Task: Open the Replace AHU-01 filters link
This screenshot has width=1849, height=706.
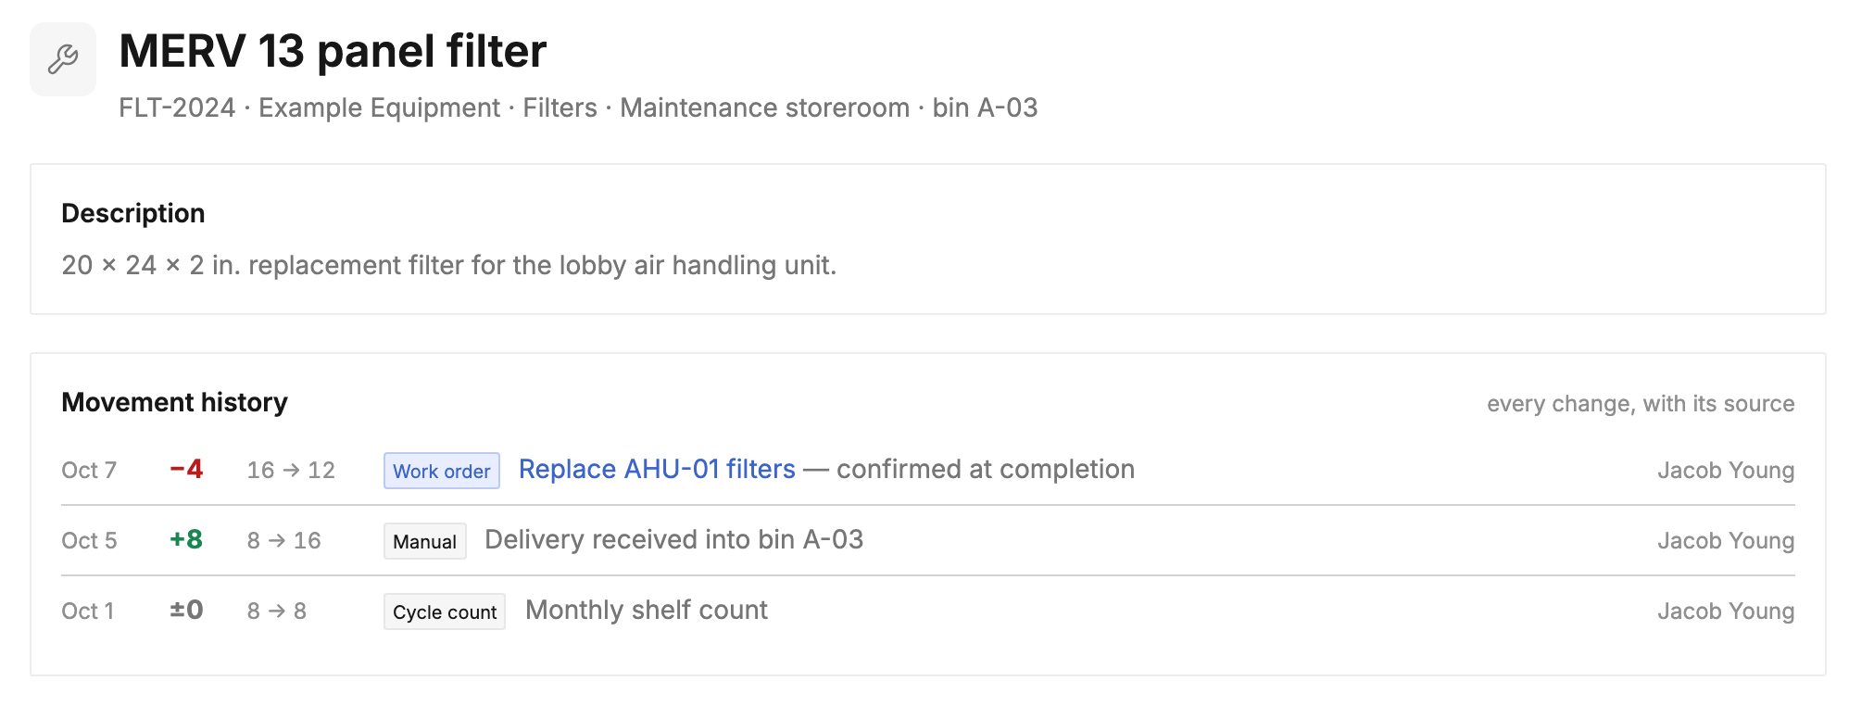Action: [x=657, y=470]
